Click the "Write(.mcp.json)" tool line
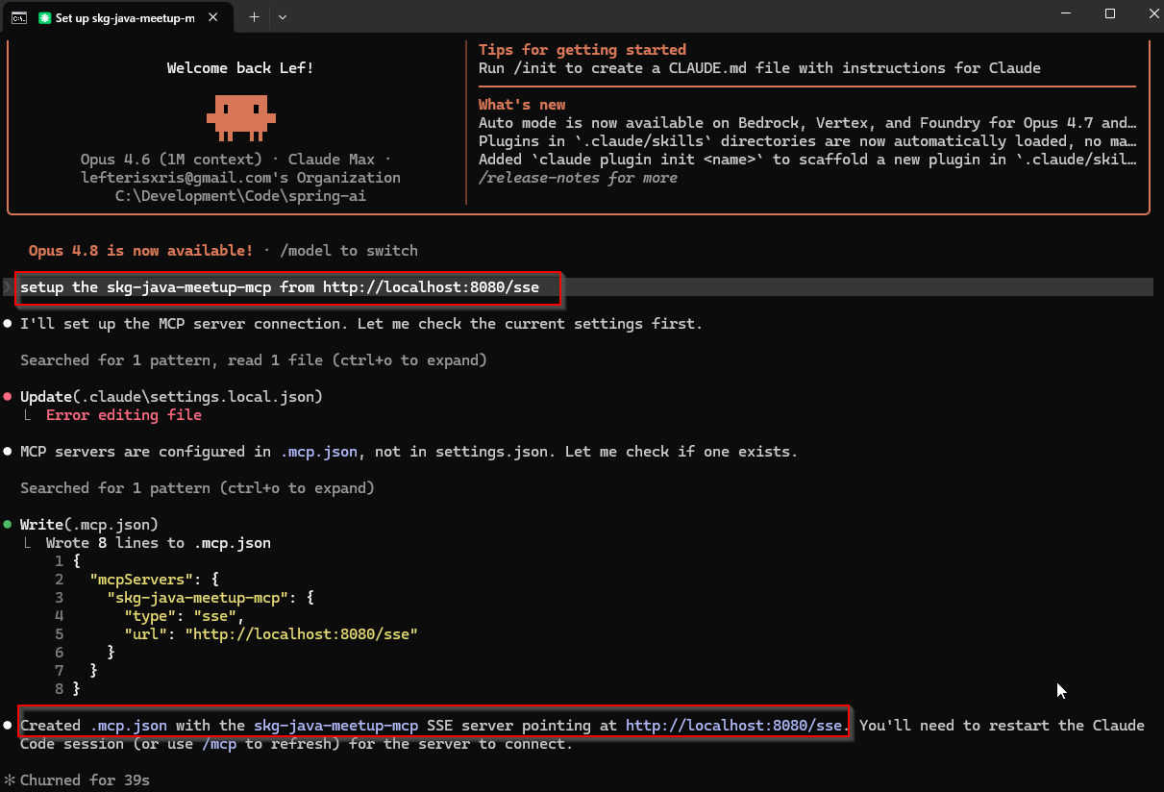Screen dimensions: 1164x792 click(88, 525)
